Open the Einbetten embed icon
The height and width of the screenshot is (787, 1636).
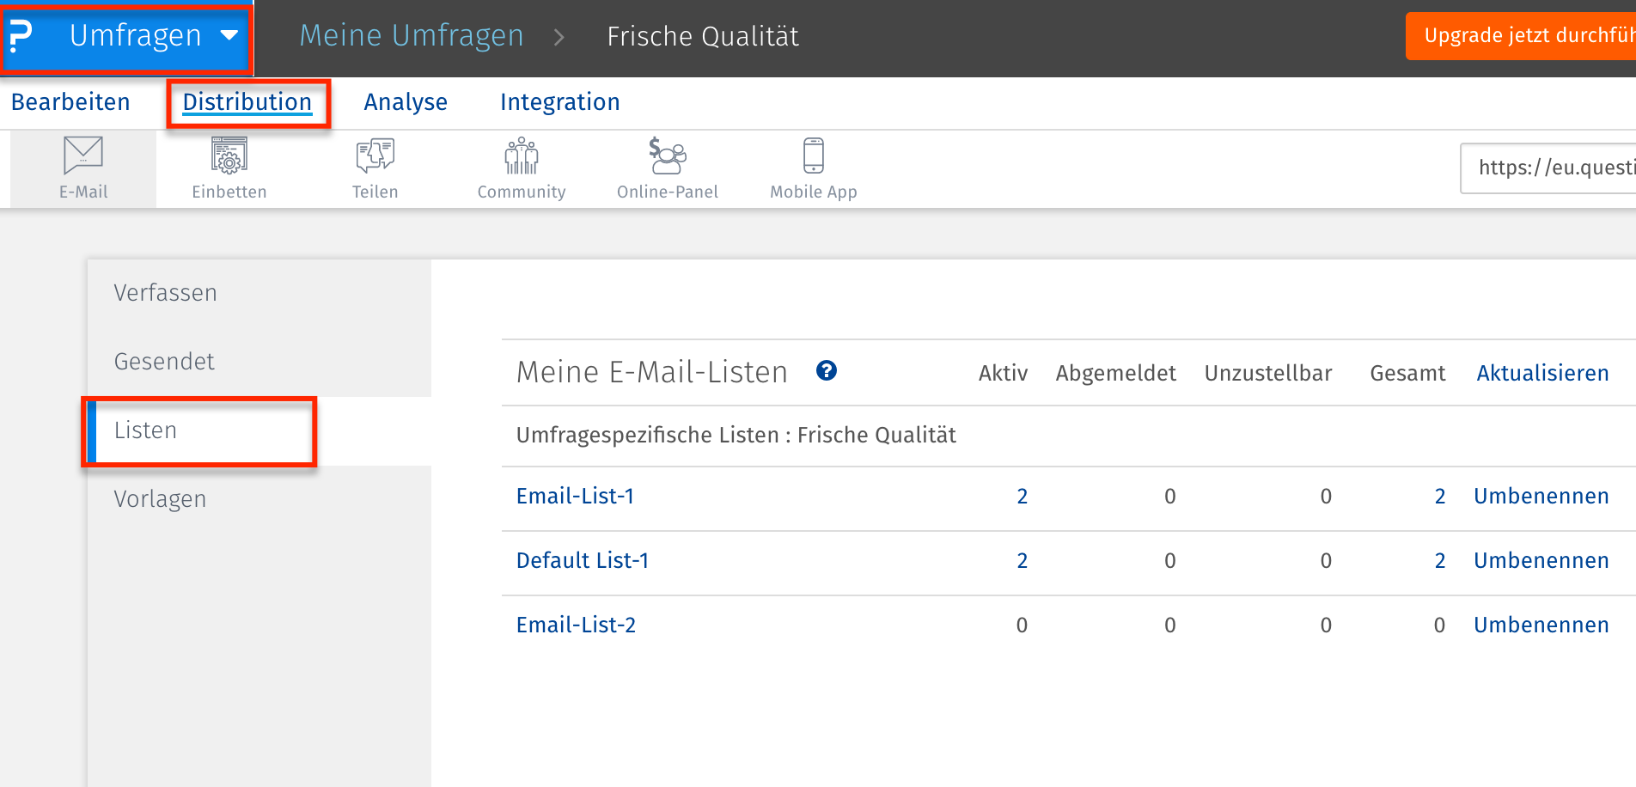pos(229,156)
